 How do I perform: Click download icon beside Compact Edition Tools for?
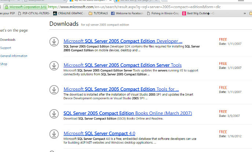click(54, 90)
